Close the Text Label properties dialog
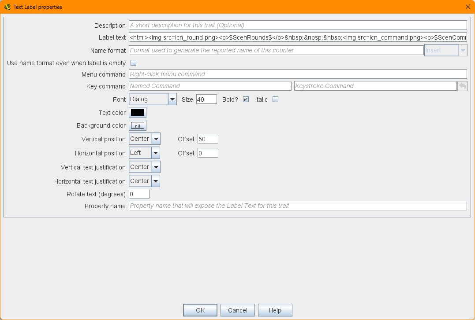Viewport: 475px width, 320px height. pyautogui.click(x=468, y=7)
